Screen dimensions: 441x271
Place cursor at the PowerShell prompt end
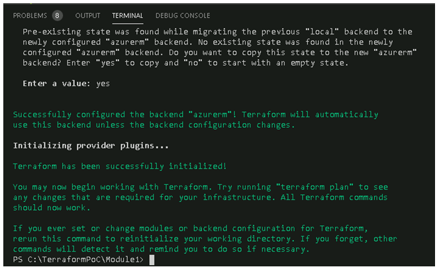tap(152, 260)
